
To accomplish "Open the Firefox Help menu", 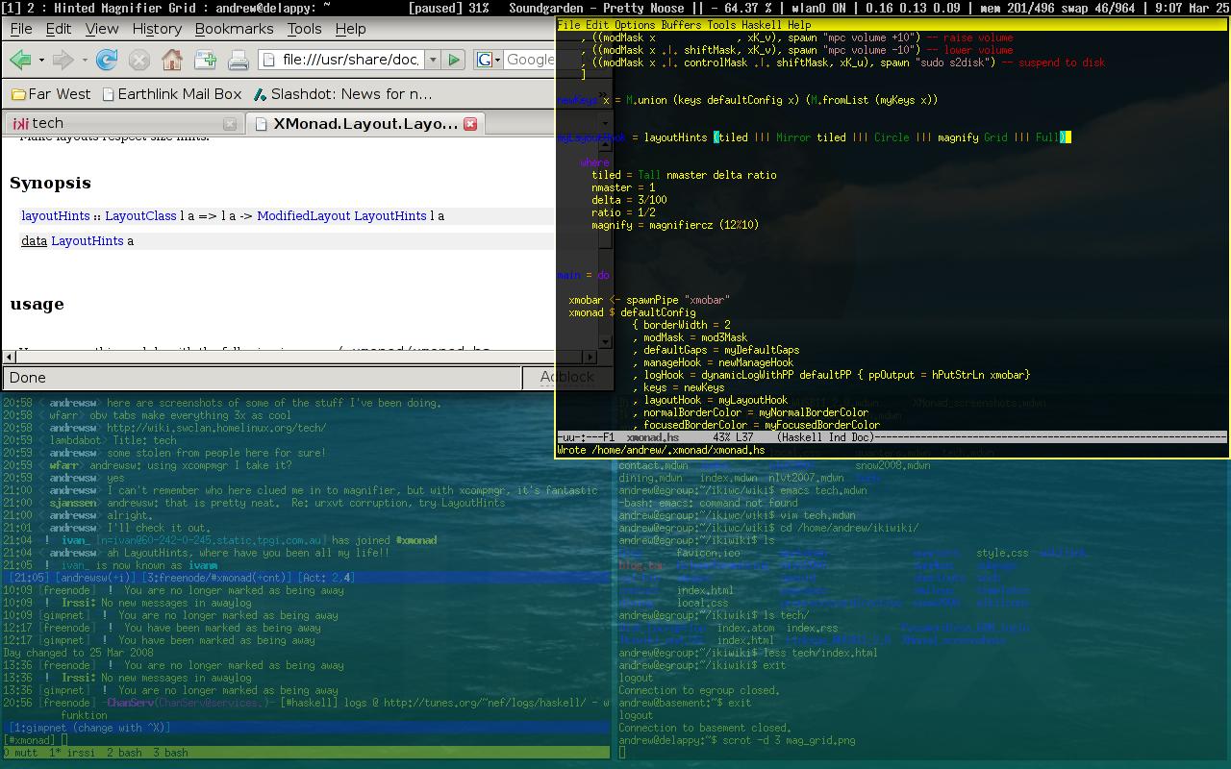I will [350, 29].
